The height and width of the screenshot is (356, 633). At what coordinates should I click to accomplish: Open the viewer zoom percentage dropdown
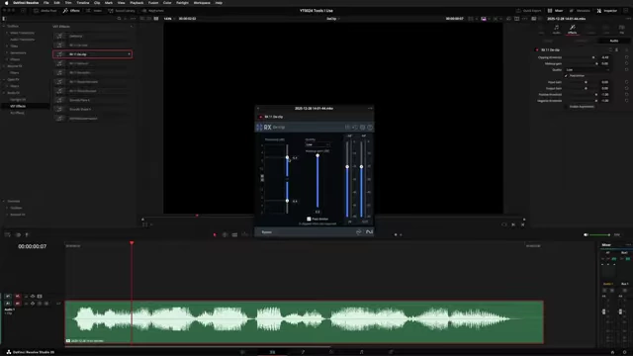click(169, 19)
